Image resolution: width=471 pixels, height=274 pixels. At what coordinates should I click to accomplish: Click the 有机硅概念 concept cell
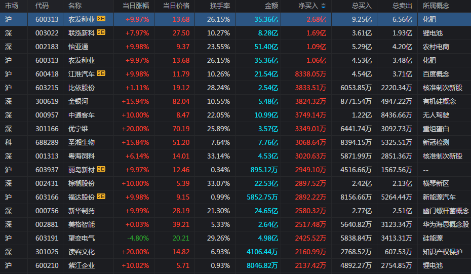[x=439, y=102]
